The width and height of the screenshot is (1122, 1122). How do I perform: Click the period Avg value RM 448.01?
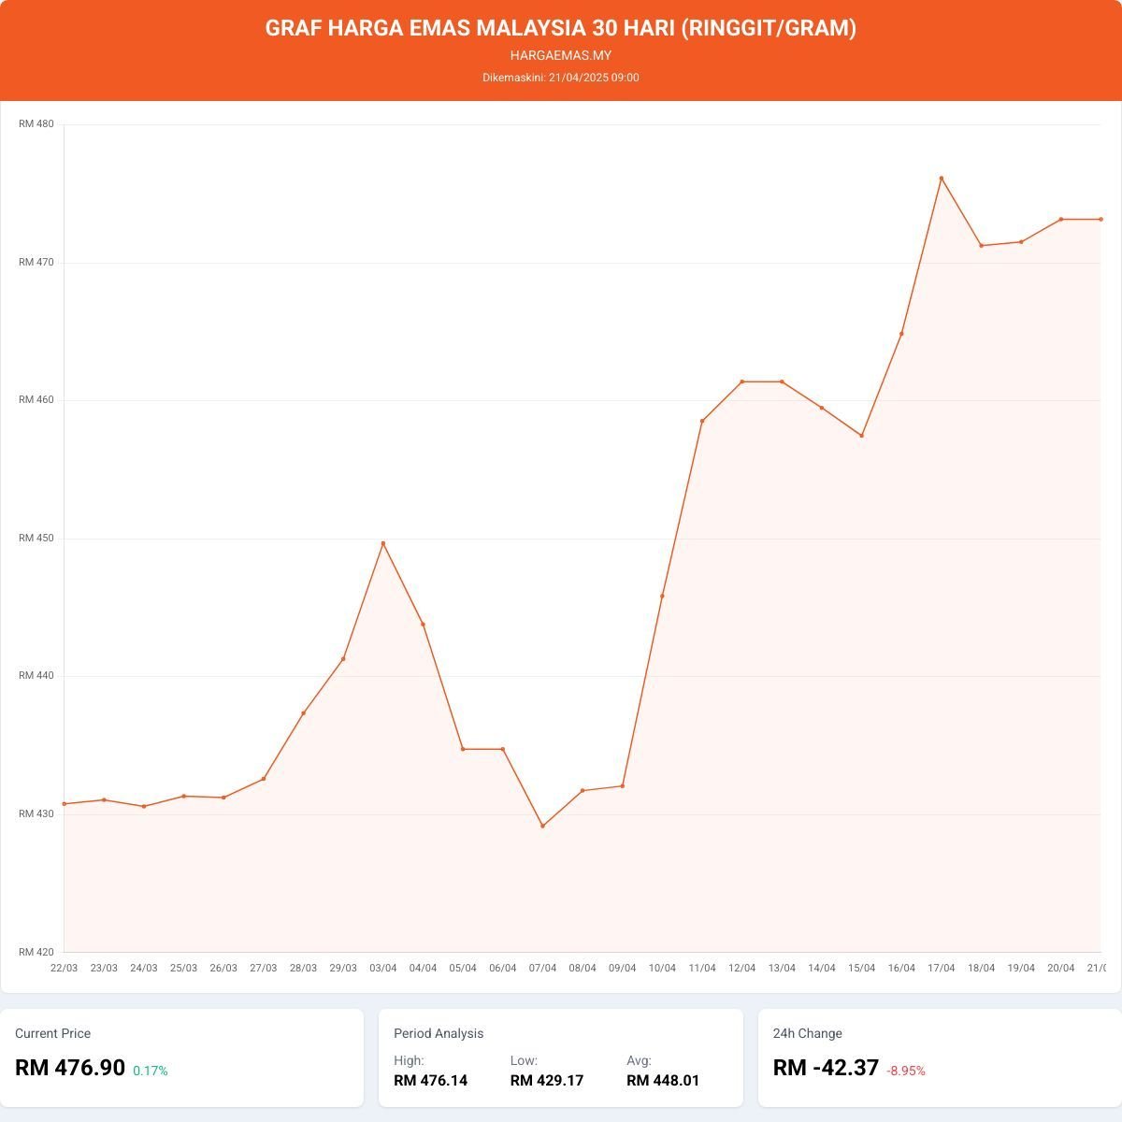663,1081
